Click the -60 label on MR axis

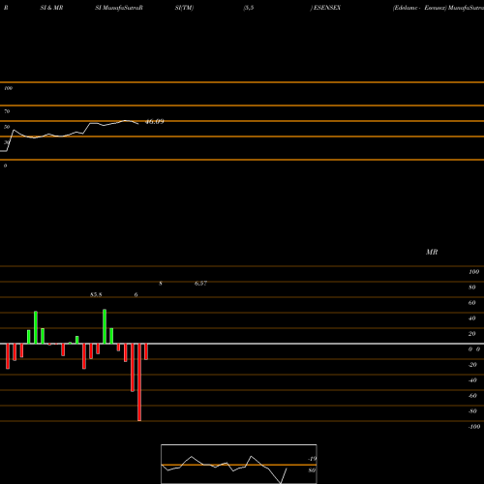472,396
